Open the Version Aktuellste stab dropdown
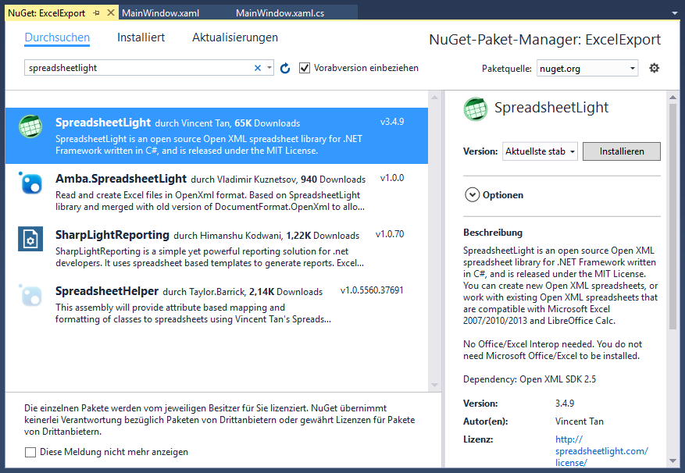Viewport: 685px width, 473px height. [x=540, y=151]
